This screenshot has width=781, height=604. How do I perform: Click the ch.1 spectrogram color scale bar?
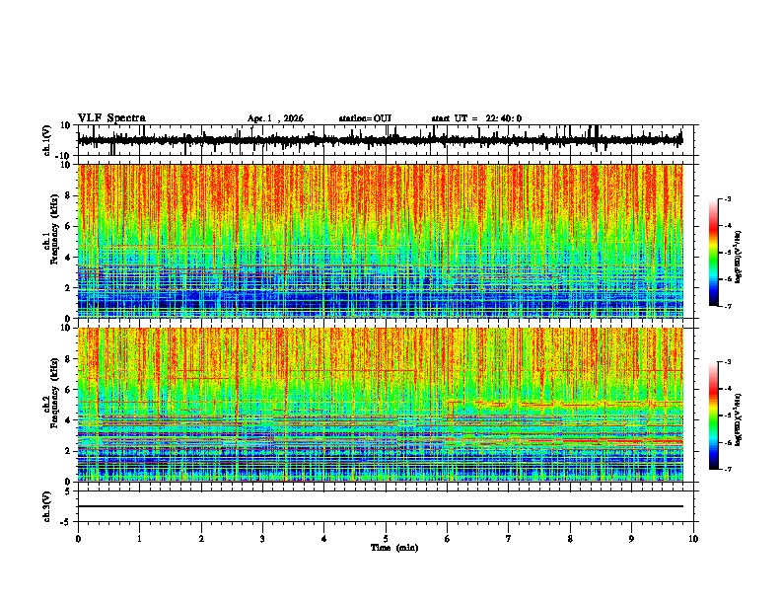[714, 253]
